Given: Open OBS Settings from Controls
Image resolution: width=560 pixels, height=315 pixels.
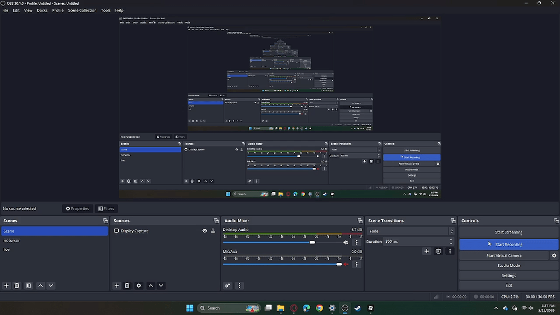Looking at the screenshot, I should click(509, 276).
